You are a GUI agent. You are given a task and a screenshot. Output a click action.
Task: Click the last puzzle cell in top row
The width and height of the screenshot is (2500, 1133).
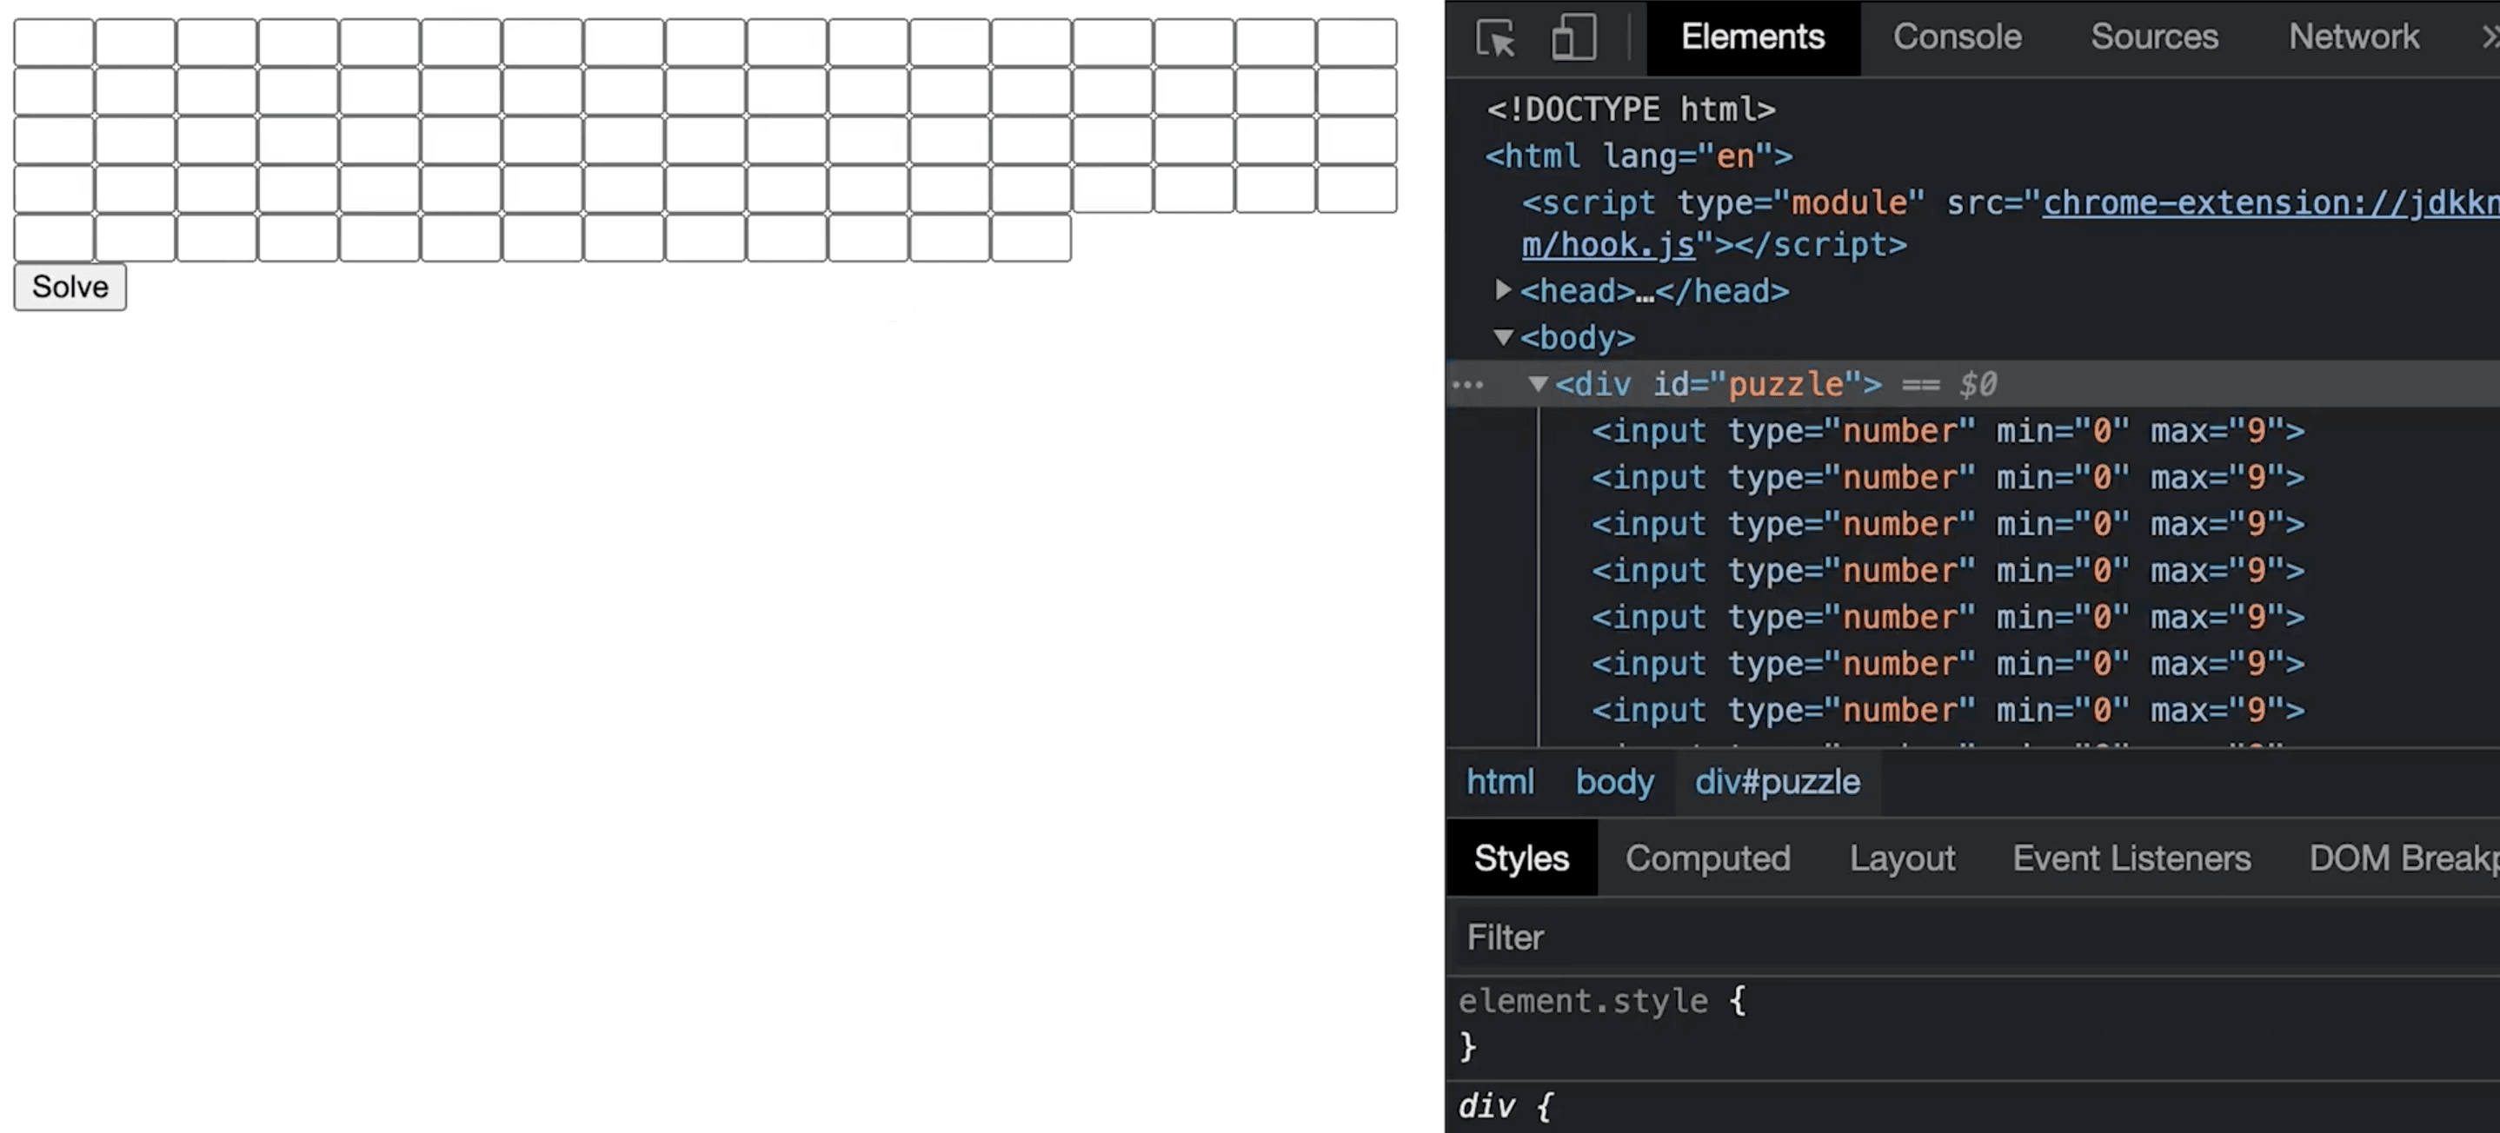click(x=1357, y=42)
